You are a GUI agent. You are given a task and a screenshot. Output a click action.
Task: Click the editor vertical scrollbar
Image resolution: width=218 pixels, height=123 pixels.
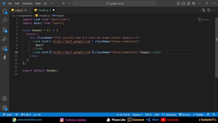tap(217, 47)
